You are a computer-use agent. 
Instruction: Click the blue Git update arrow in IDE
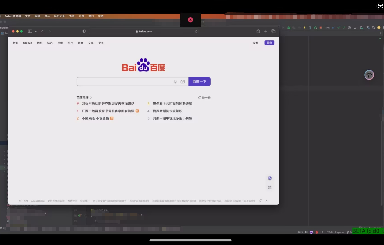point(333,27)
